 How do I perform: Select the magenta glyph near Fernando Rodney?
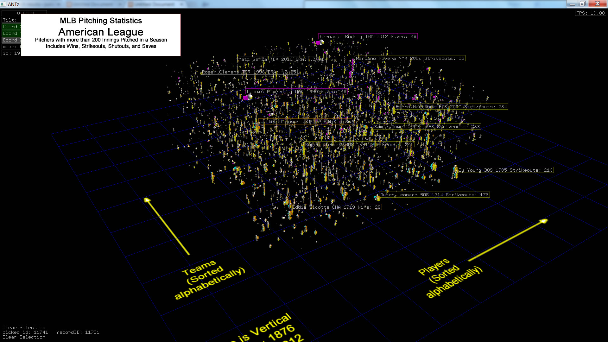click(318, 43)
